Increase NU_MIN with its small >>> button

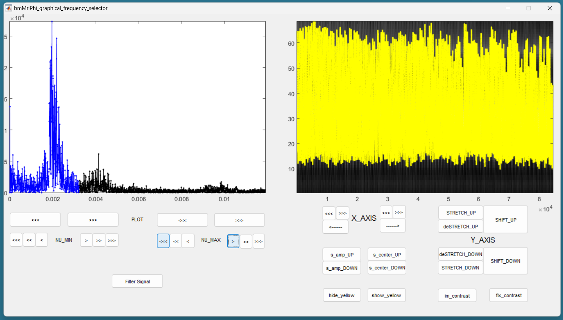pyautogui.click(x=112, y=240)
